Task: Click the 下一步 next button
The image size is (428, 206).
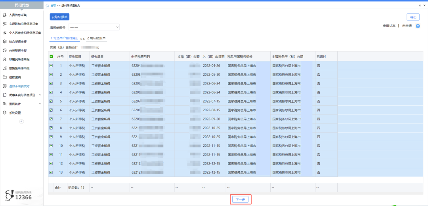Action: point(240,199)
